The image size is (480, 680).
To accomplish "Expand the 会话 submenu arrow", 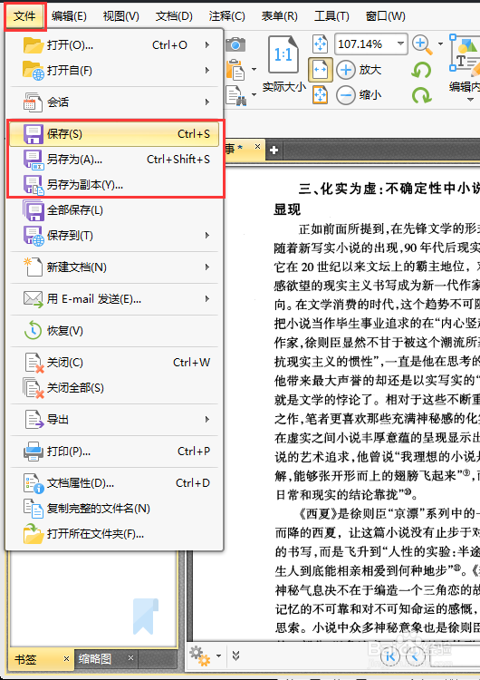I will (207, 102).
